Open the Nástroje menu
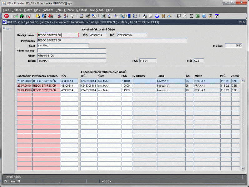The image size is (249, 187). pos(82,10)
